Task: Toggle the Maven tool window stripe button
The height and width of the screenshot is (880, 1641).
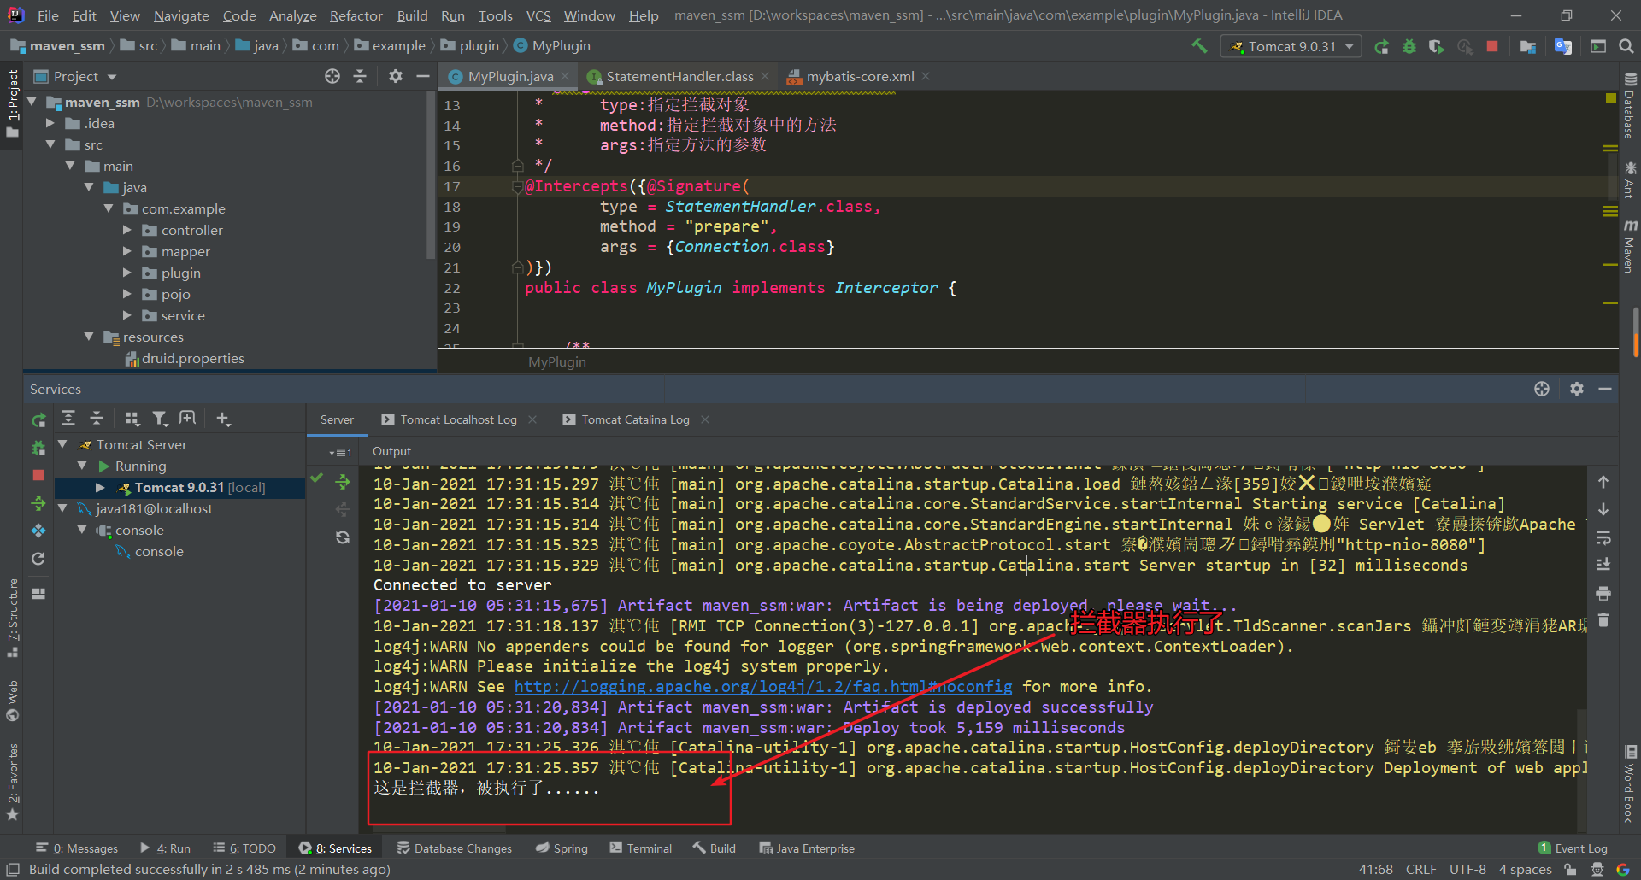Action: 1630,246
